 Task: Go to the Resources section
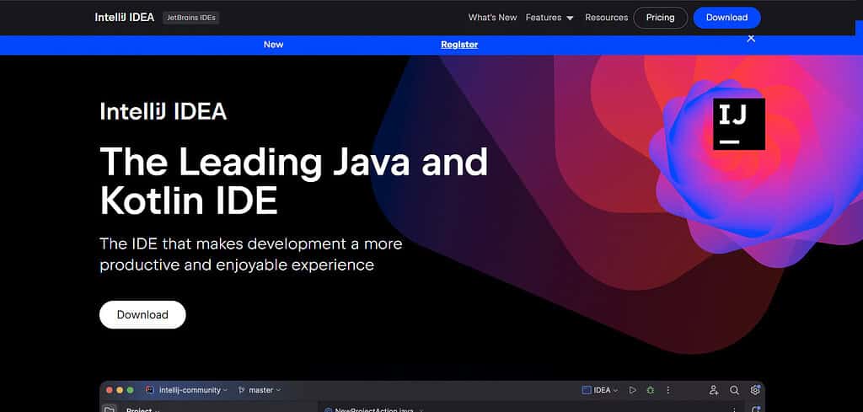(606, 18)
